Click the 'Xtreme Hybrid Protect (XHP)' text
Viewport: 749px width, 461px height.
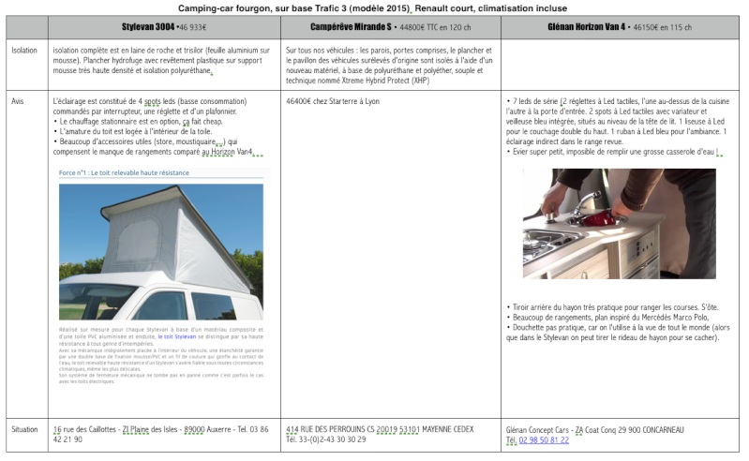point(385,81)
